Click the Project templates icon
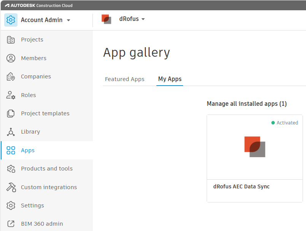 pos(11,113)
